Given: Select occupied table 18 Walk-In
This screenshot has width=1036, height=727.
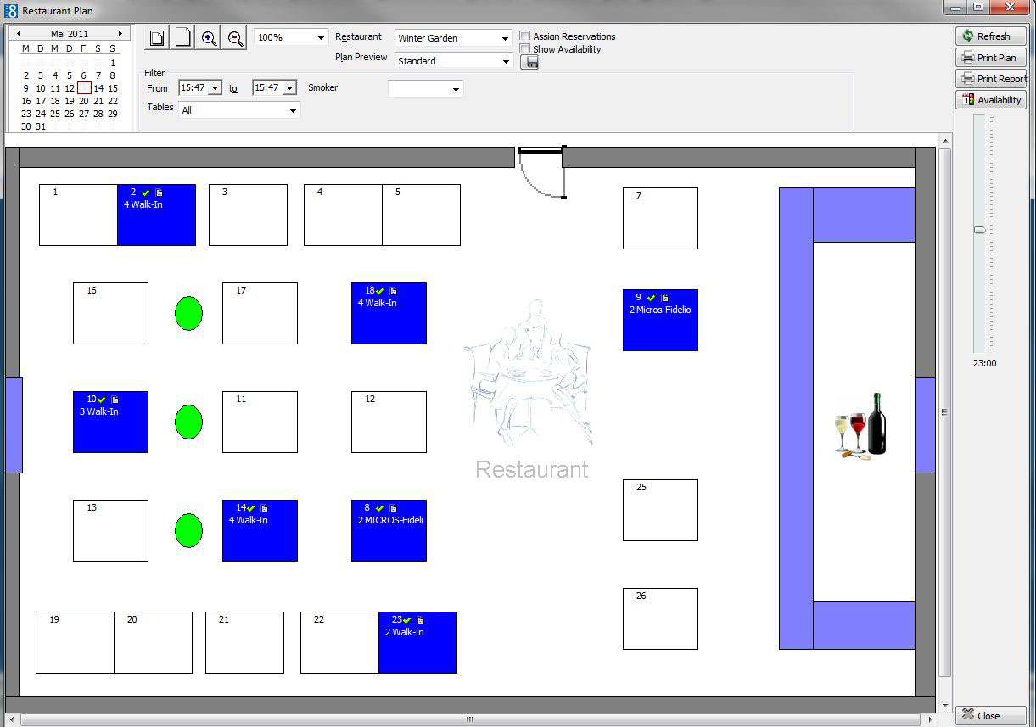Looking at the screenshot, I should coord(389,318).
